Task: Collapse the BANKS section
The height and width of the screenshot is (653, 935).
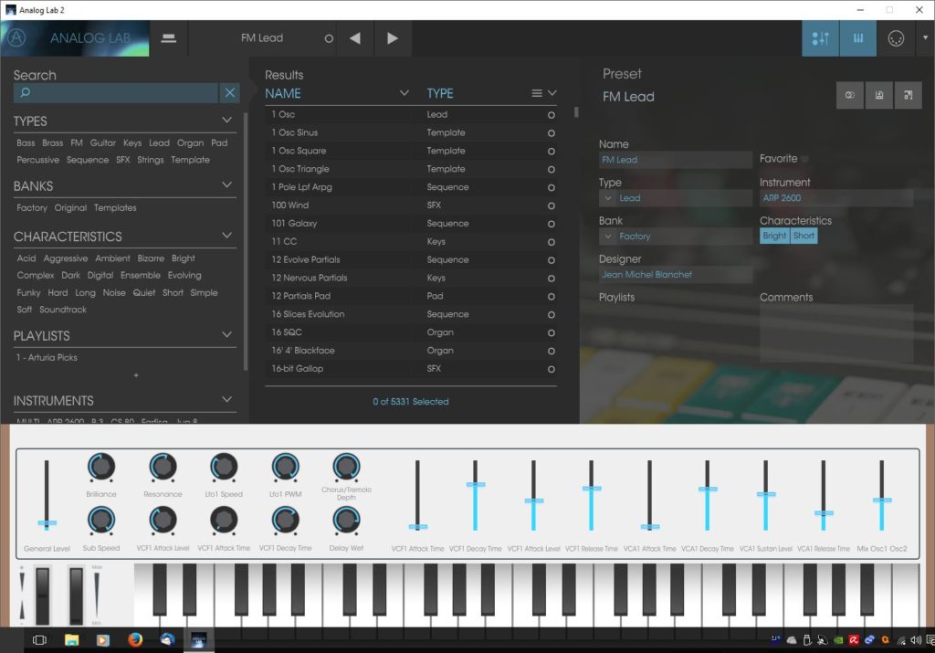Action: click(226, 184)
